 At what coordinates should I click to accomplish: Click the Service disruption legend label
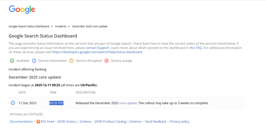pyautogui.click(x=89, y=61)
